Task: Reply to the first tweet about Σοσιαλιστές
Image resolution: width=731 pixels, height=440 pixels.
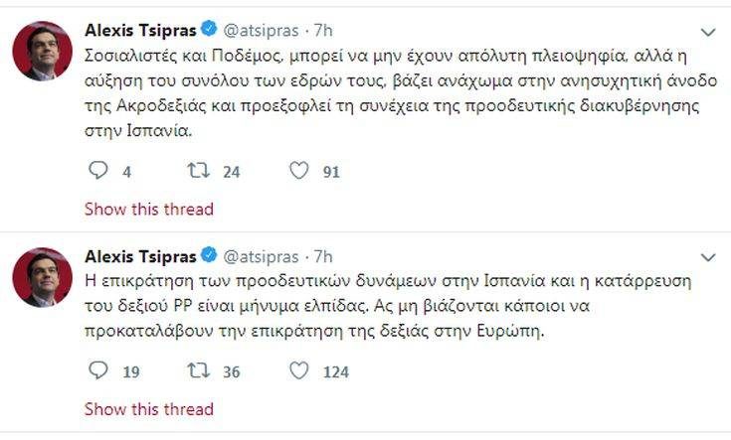Action: pos(97,171)
